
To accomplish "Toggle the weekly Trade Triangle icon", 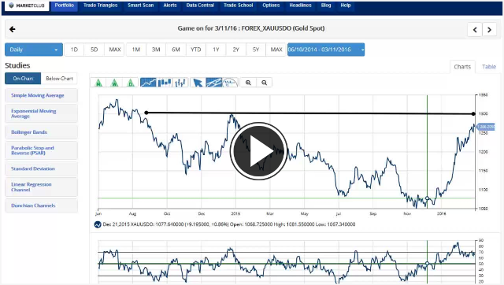I will pos(114,83).
